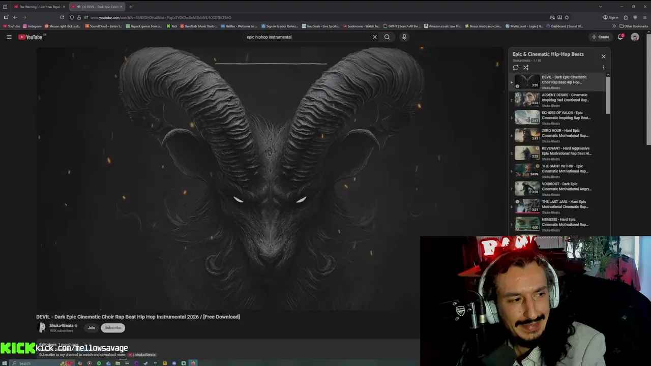Open THE GIANT WITHIN video
The image size is (651, 366).
coord(557,171)
